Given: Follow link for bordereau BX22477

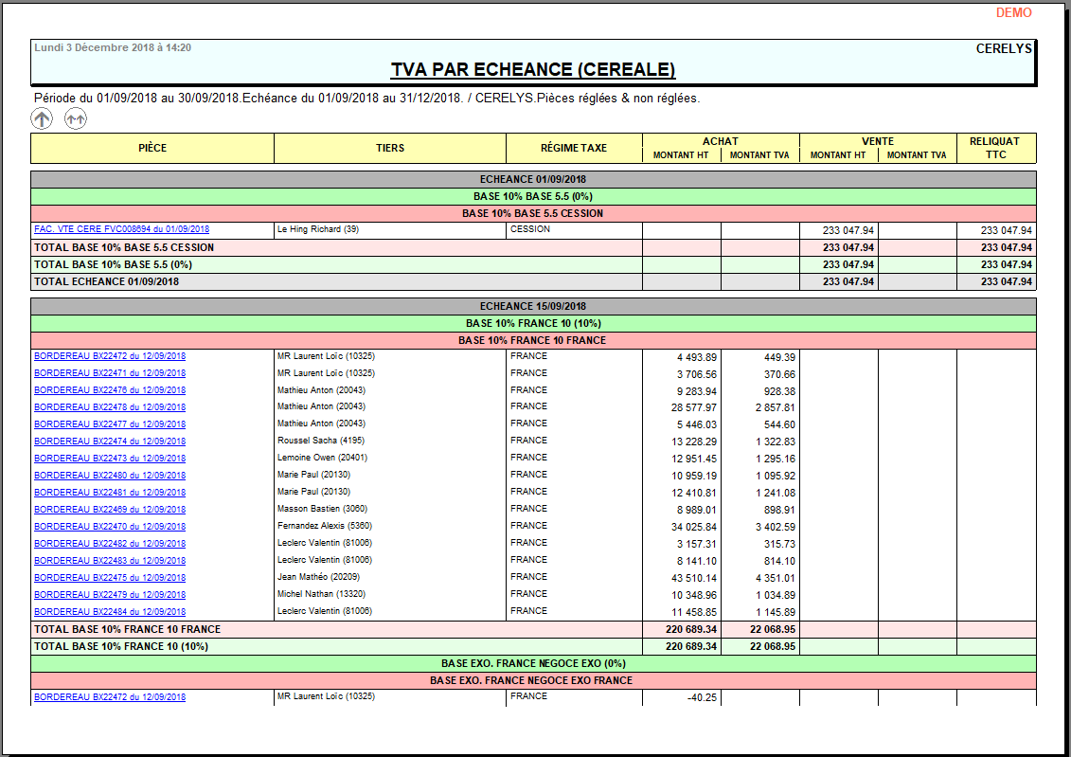Looking at the screenshot, I should coord(110,424).
